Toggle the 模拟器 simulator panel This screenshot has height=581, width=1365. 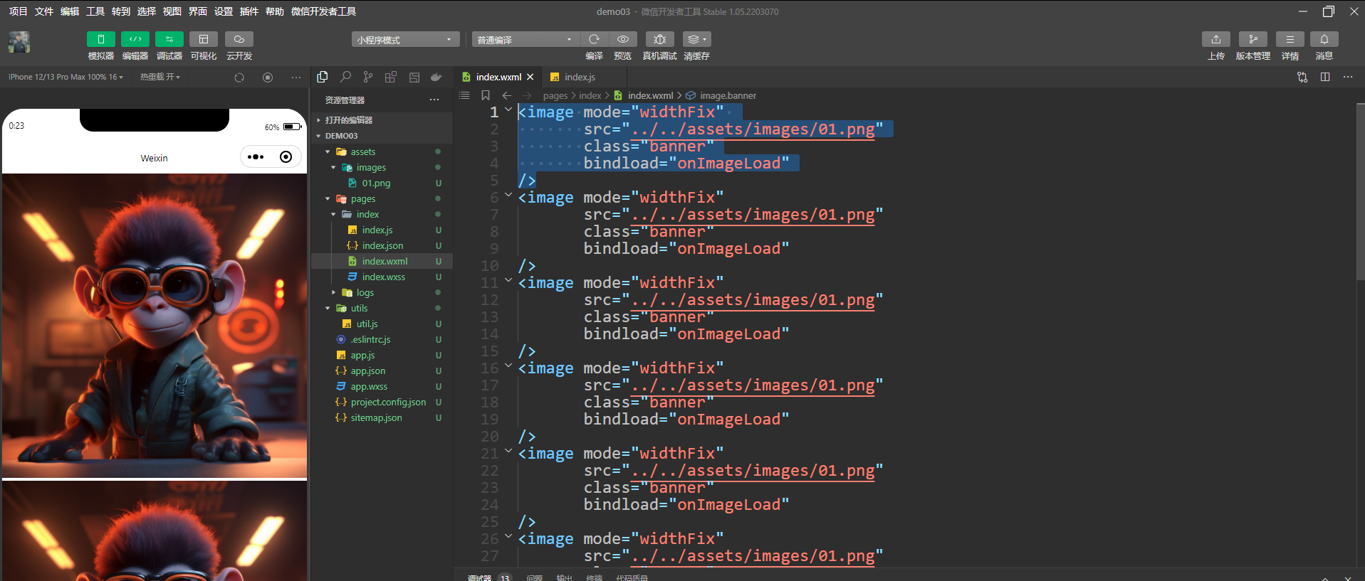tap(100, 39)
